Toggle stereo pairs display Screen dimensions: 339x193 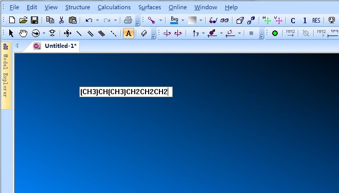[224, 21]
